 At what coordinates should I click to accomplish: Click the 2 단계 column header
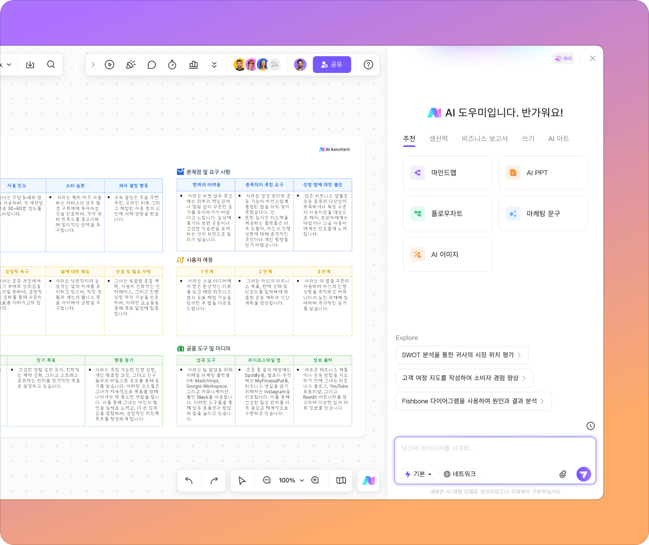coord(264,272)
